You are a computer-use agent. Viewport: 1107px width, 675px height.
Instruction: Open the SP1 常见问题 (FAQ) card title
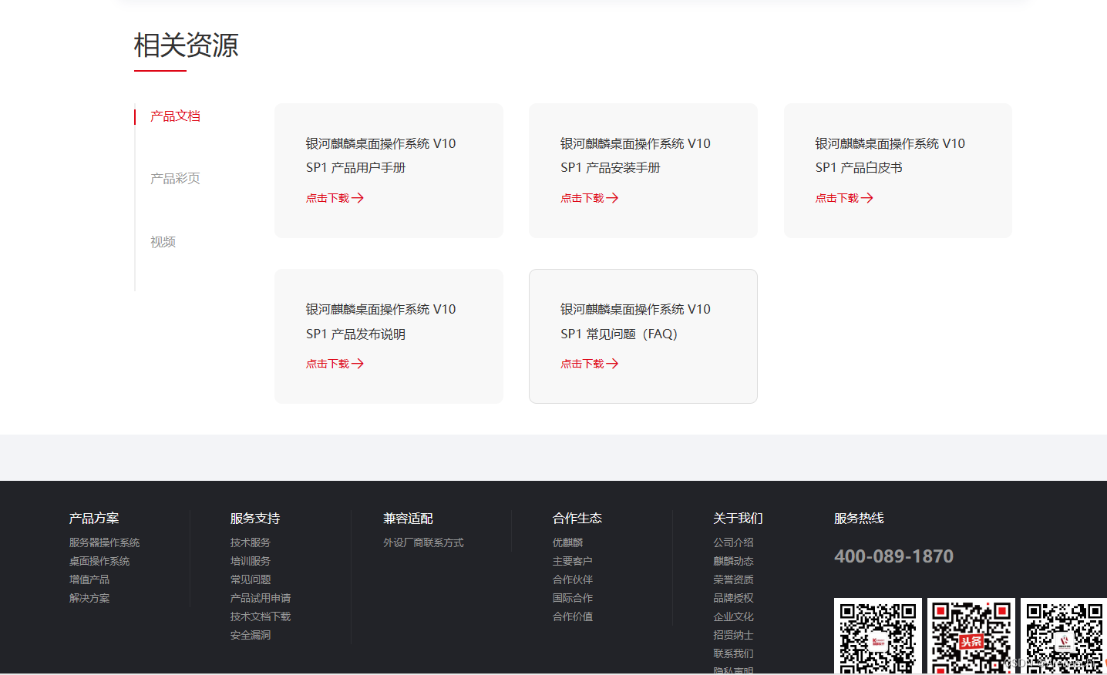click(635, 321)
